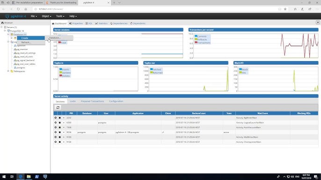Click the browser address bar
The image size is (321, 180).
click(155, 9)
